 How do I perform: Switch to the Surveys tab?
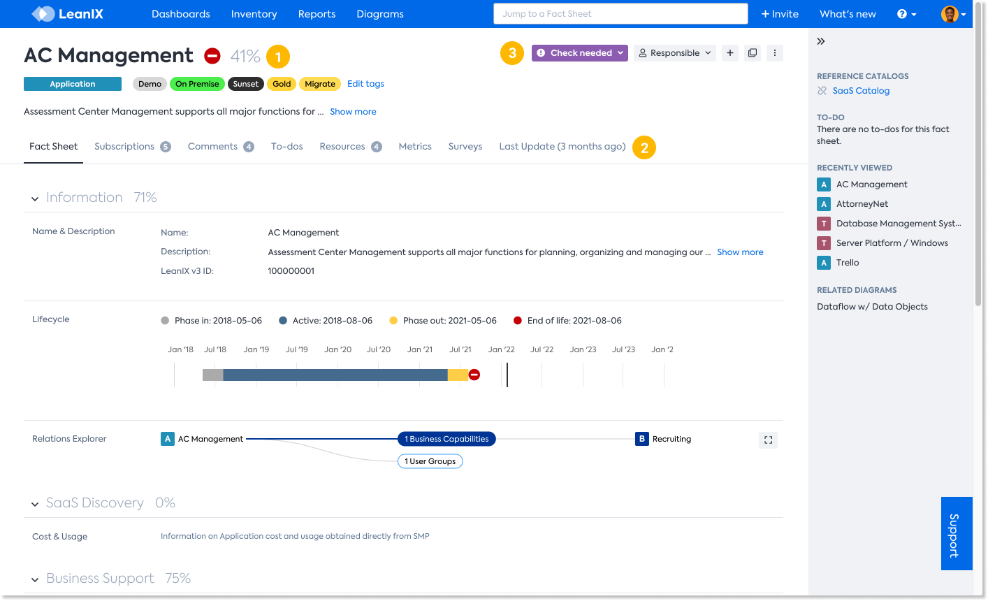465,147
